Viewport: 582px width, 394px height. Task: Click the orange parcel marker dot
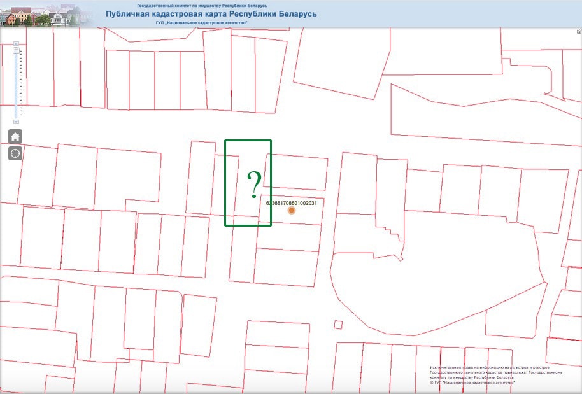pos(292,210)
